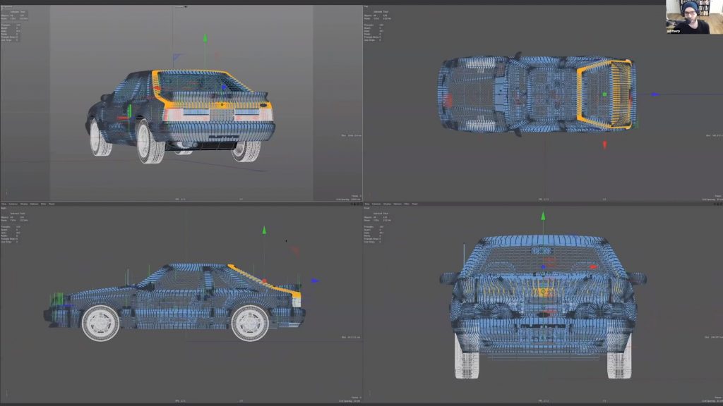Click the red axis dot in Right view
This screenshot has width=723, height=406.
(265, 281)
